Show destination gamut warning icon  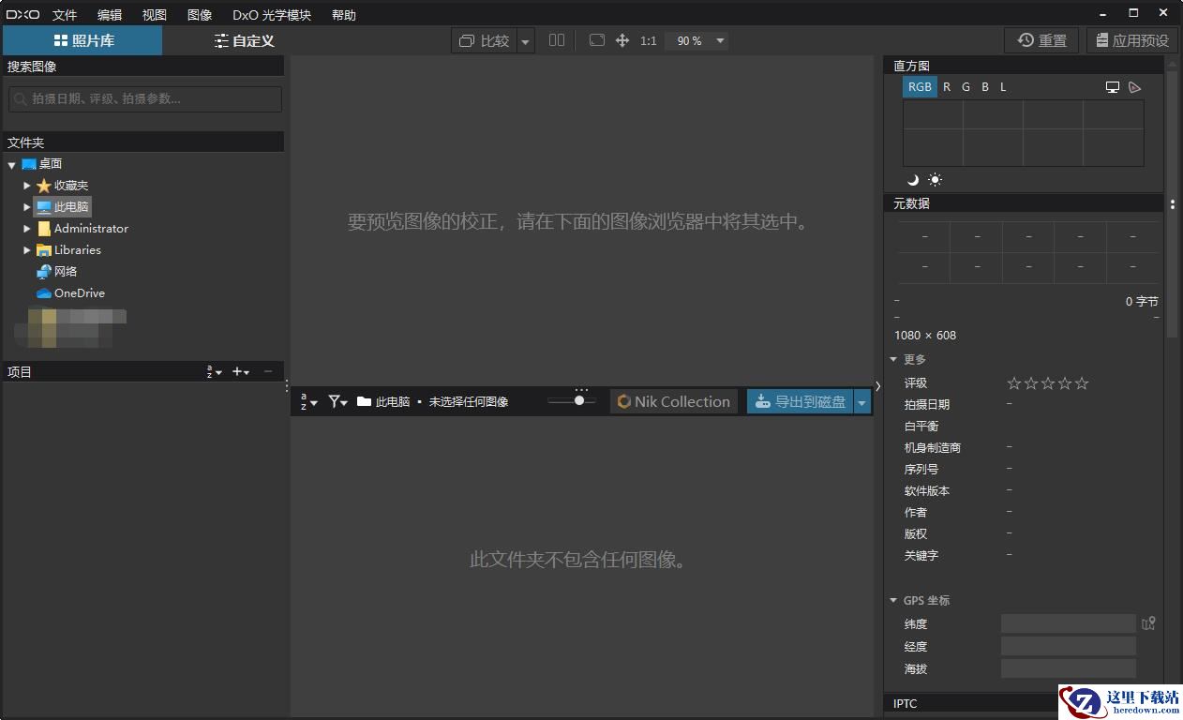point(1135,87)
